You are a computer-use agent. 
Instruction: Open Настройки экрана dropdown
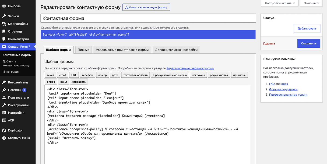(280, 3)
